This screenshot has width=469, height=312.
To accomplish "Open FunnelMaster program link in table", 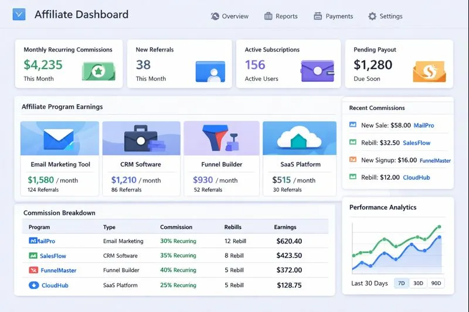I will tap(58, 270).
